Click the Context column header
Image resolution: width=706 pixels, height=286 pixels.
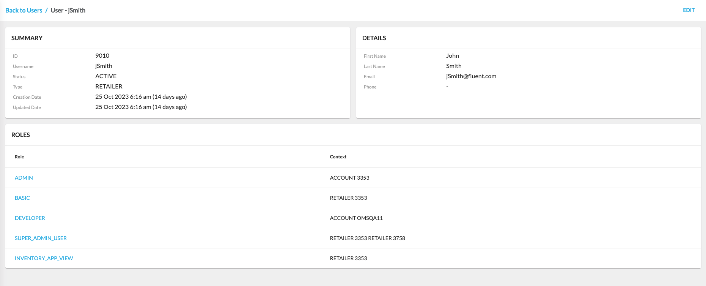(x=338, y=157)
